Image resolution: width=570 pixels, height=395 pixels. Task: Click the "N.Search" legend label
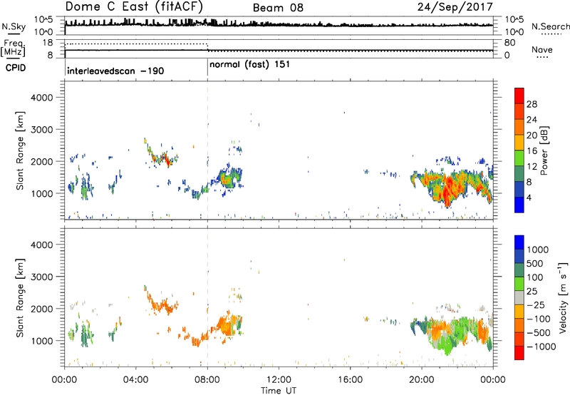[x=550, y=26]
